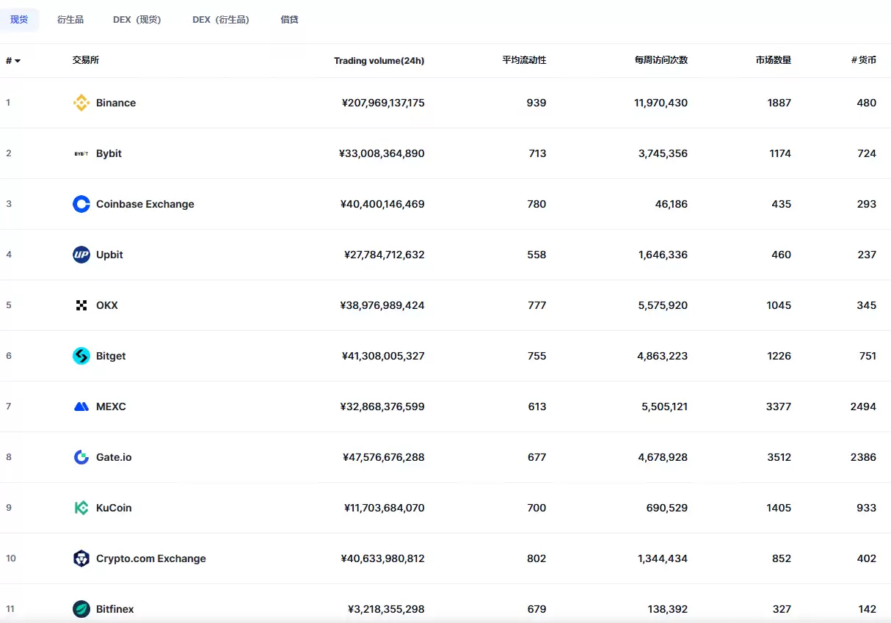Sort by 每周访问次数 column header
891x623 pixels.
click(x=661, y=60)
